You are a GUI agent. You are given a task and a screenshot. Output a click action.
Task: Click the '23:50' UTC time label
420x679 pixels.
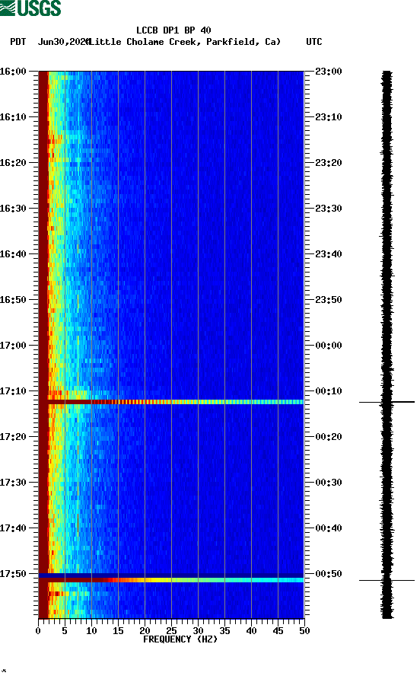[329, 300]
